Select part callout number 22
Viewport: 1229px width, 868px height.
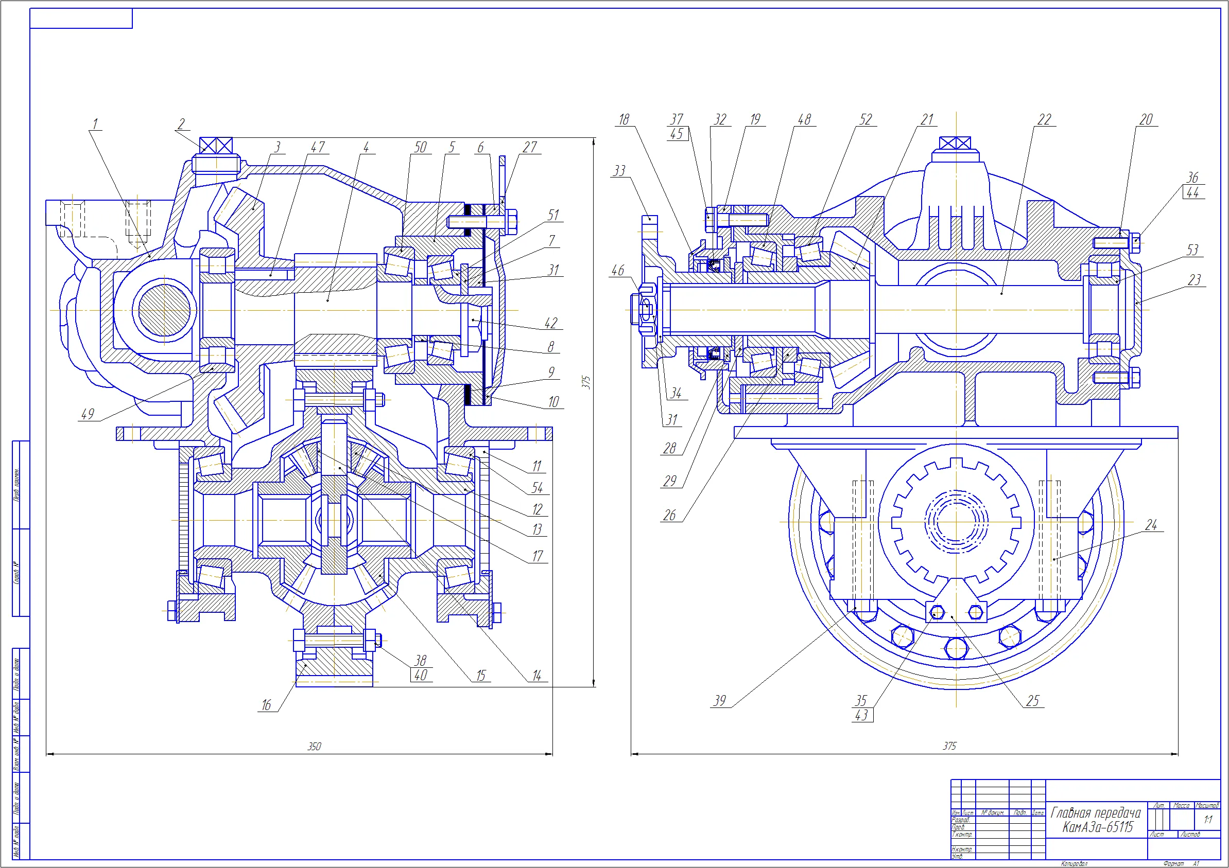point(1044,120)
